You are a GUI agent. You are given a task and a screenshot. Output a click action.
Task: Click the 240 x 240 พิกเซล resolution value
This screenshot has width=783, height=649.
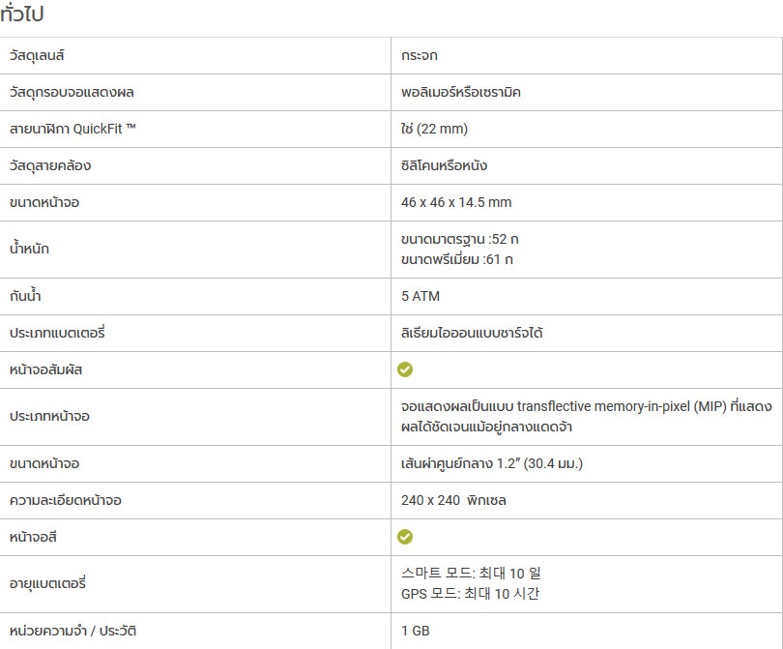tap(453, 500)
